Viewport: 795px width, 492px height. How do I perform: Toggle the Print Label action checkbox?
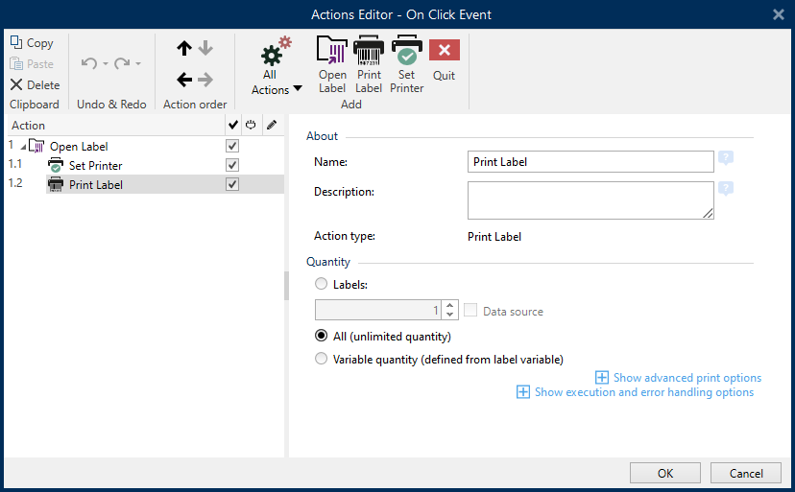click(232, 184)
